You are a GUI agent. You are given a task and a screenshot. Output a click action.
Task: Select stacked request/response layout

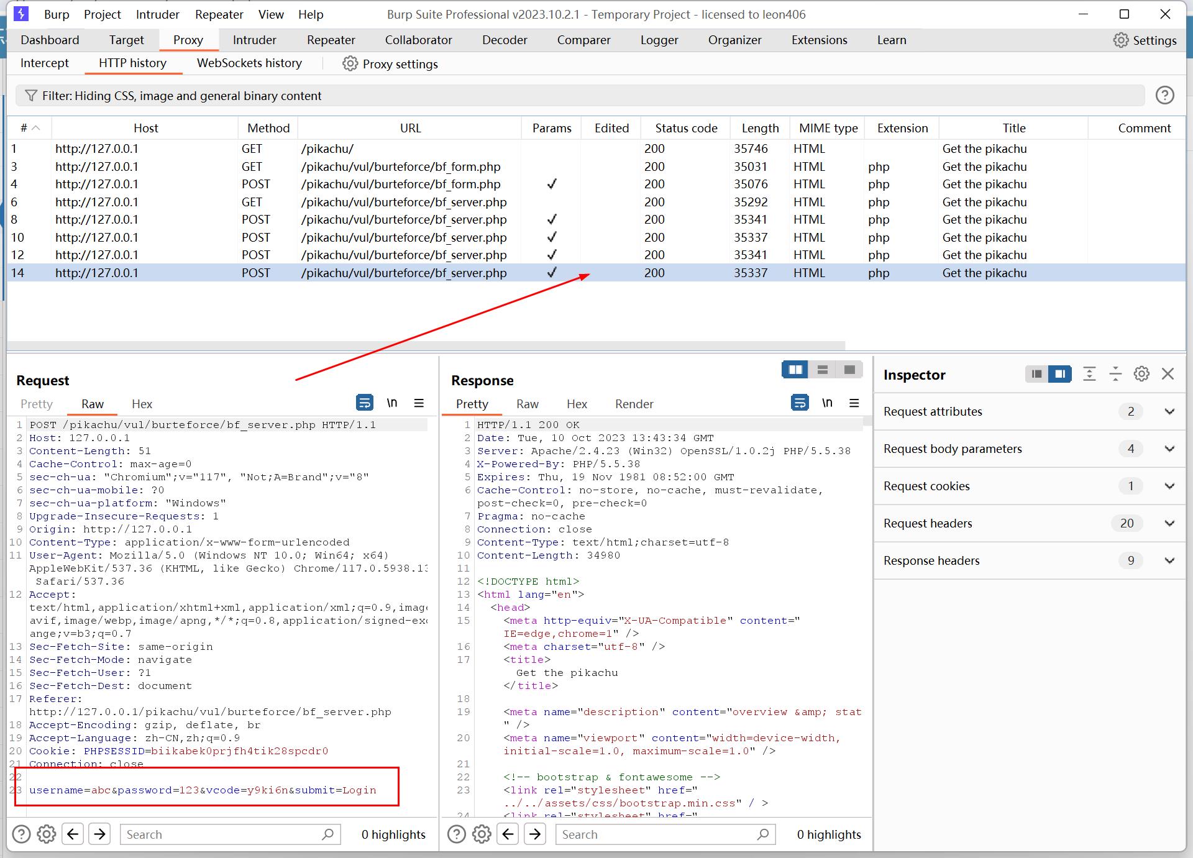tap(823, 370)
